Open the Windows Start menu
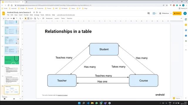 click(x=79, y=103)
